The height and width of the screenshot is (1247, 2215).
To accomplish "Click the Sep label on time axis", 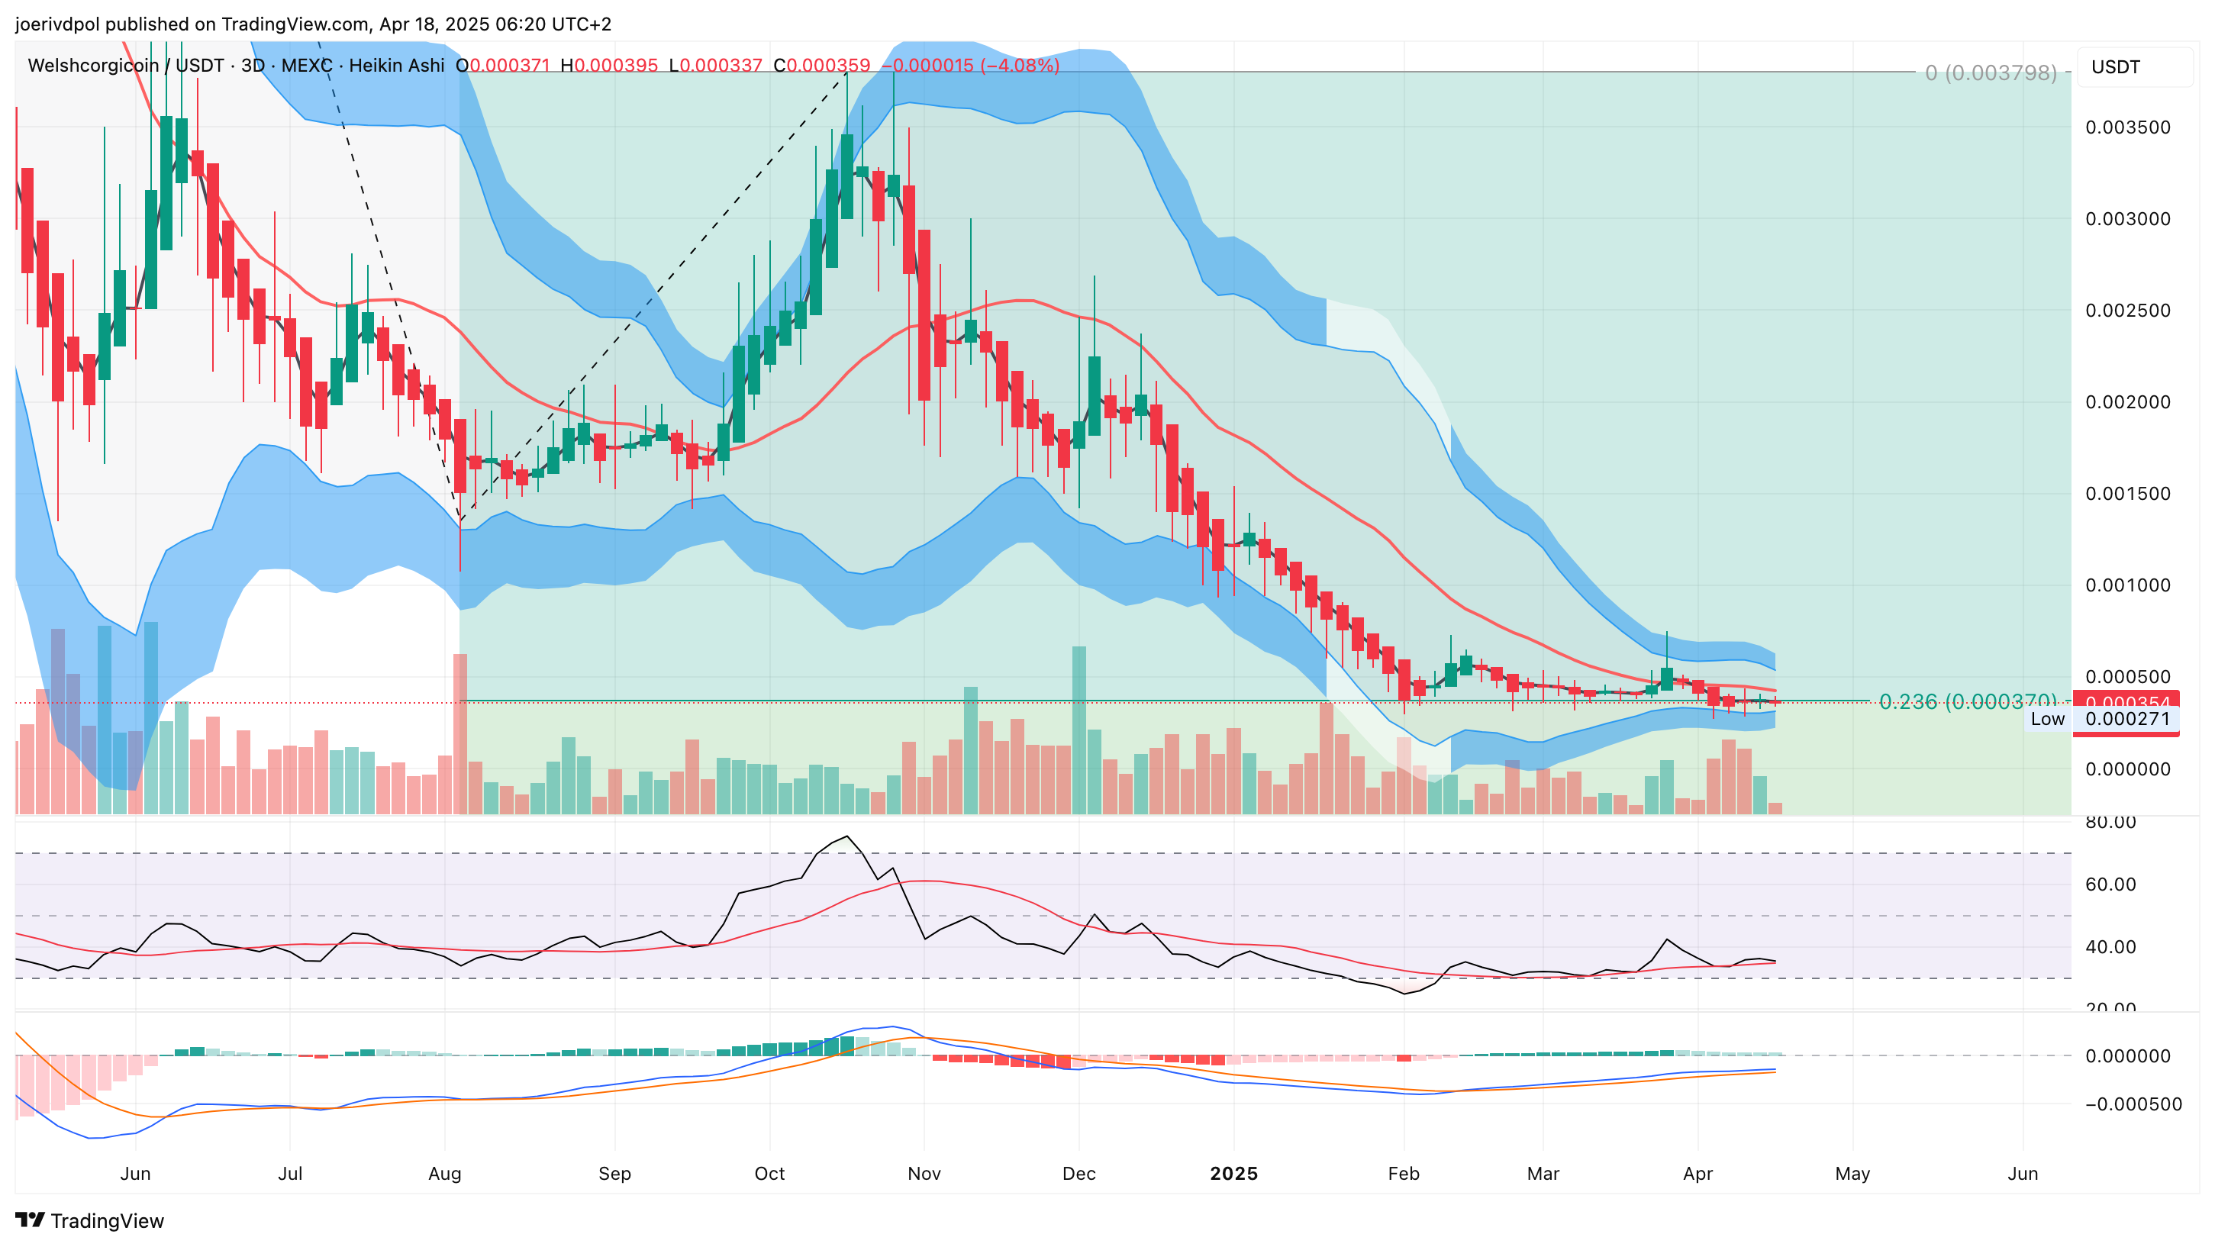I will pos(614,1174).
